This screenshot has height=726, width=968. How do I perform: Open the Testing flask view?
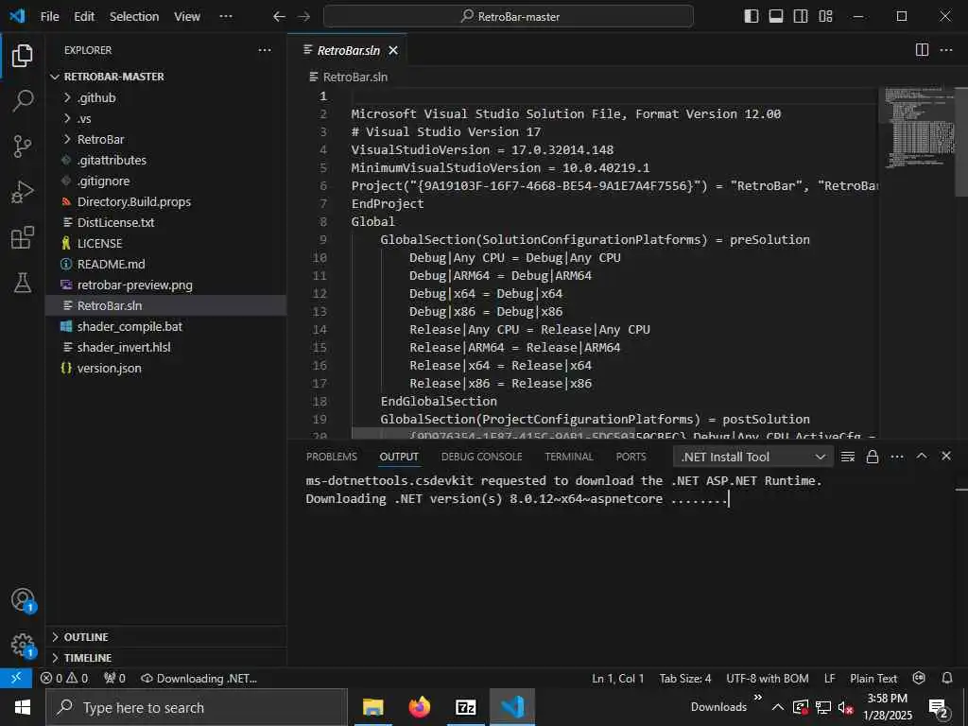23,283
